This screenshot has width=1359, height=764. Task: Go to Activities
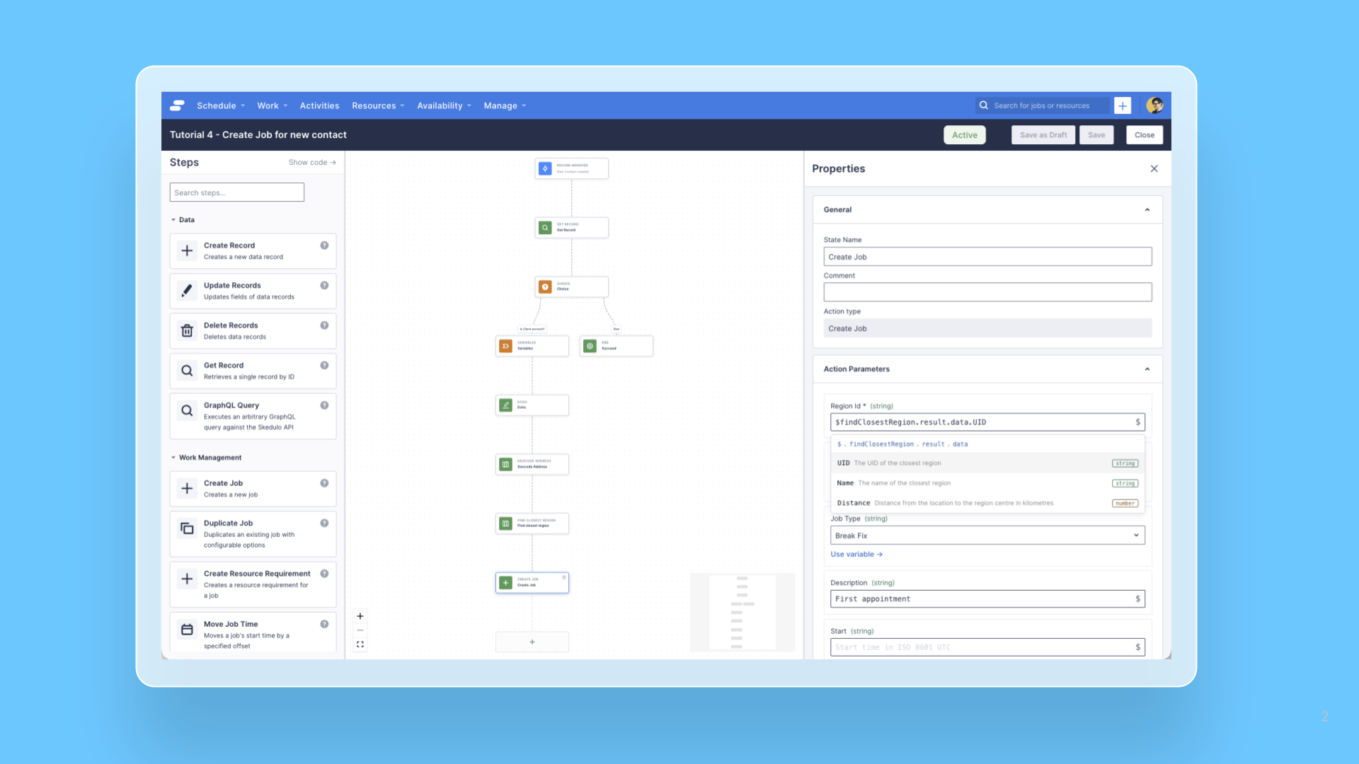(x=319, y=106)
